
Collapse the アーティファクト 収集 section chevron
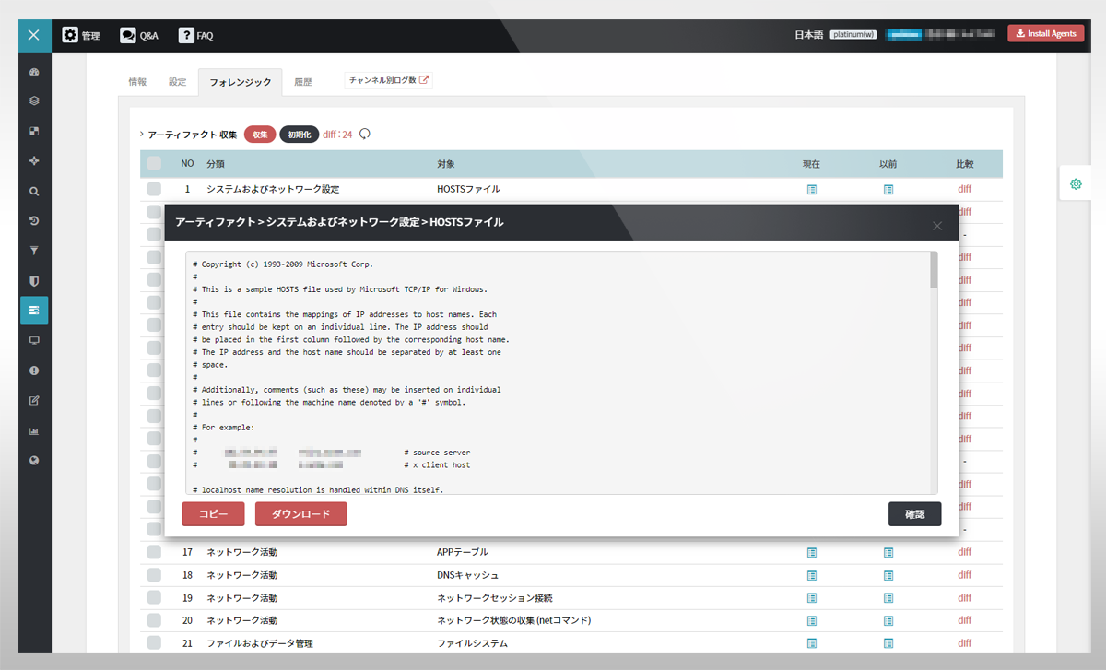tap(141, 135)
